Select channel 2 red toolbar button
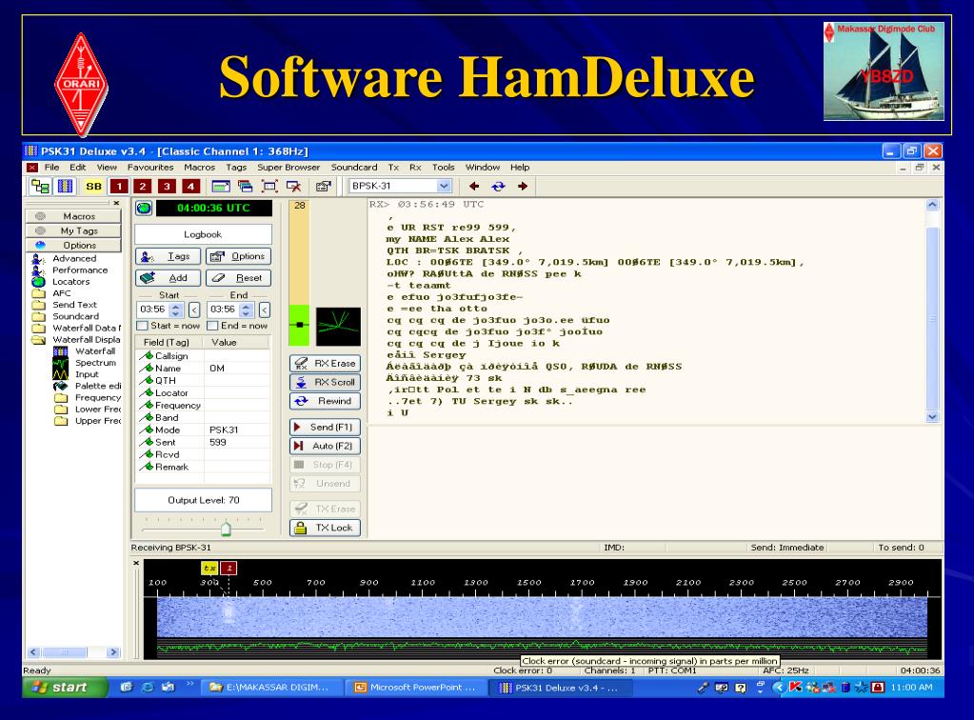974x720 pixels. [143, 186]
